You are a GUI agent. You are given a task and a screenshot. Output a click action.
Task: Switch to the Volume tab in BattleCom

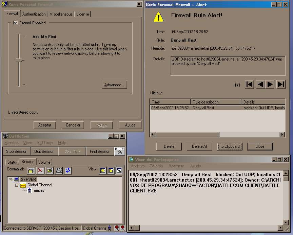(44, 162)
